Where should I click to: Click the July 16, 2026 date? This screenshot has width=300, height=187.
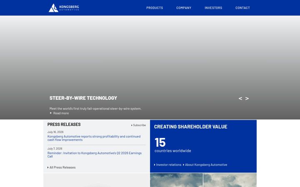tap(55, 132)
